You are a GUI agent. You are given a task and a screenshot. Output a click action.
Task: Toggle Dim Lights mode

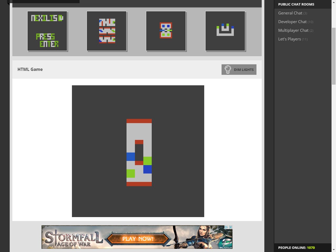239,69
